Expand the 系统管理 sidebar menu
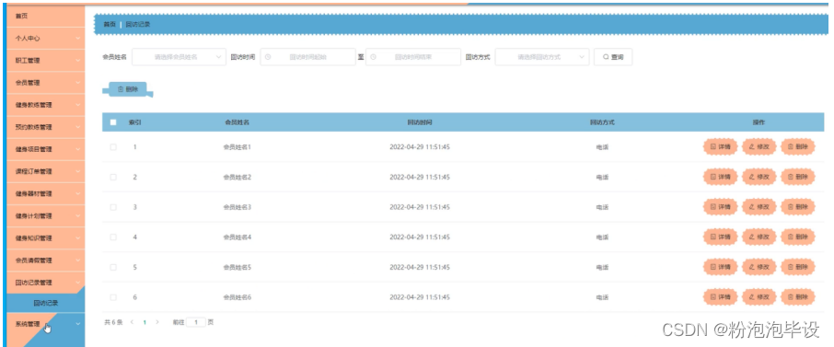Viewport: 834px width, 347px height. pos(45,324)
